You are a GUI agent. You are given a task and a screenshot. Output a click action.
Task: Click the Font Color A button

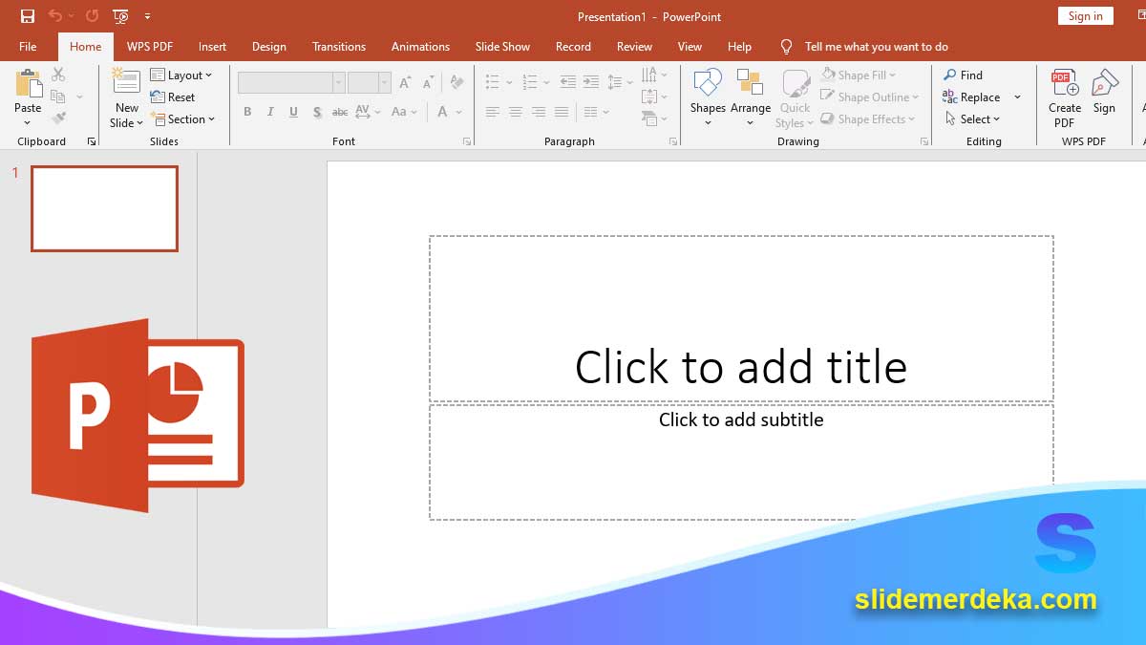point(443,112)
